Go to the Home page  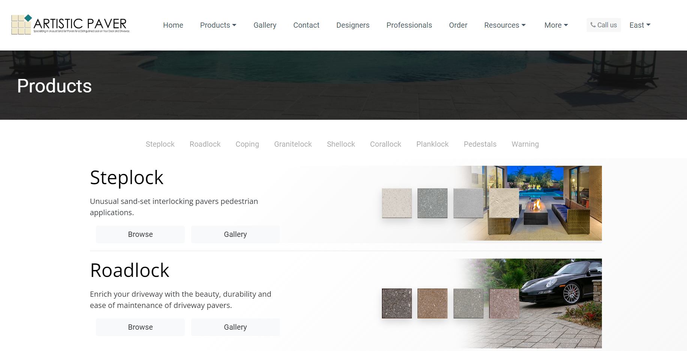173,25
